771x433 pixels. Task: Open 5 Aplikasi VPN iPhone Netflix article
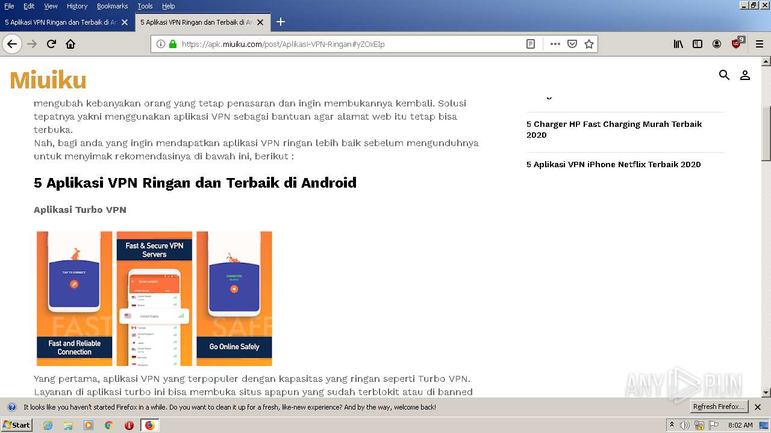click(613, 164)
